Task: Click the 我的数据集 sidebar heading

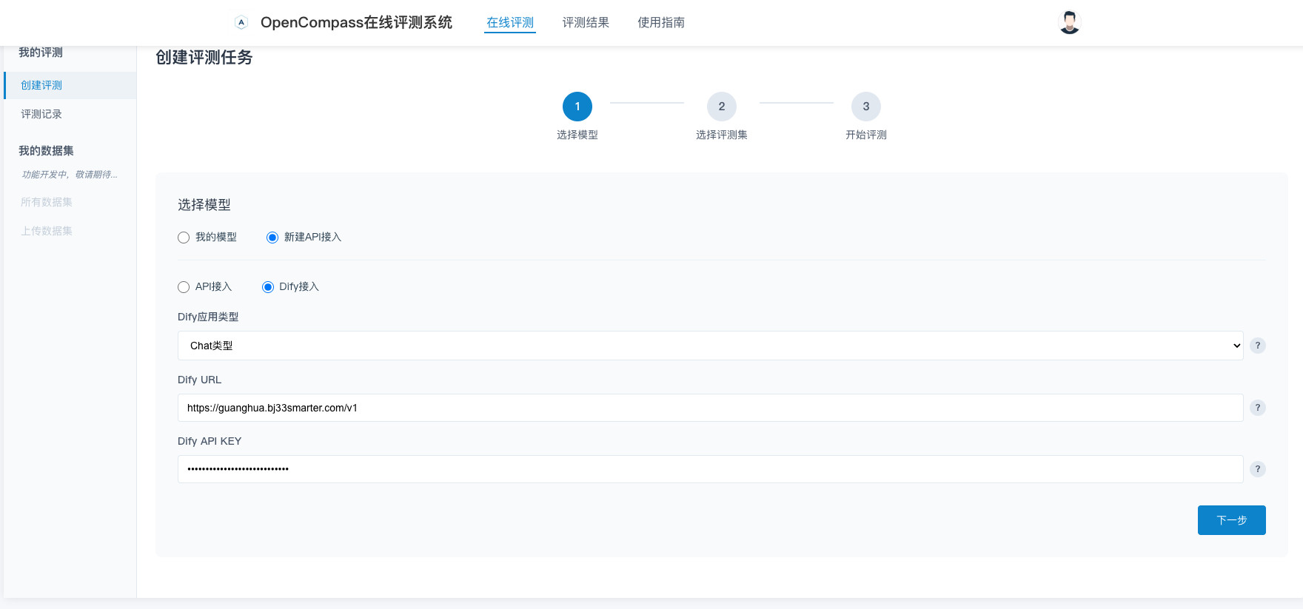Action: [46, 151]
